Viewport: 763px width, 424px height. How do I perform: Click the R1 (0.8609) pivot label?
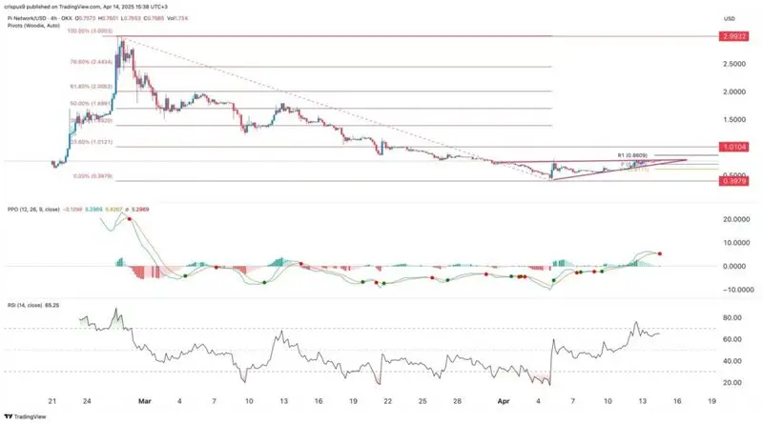632,155
